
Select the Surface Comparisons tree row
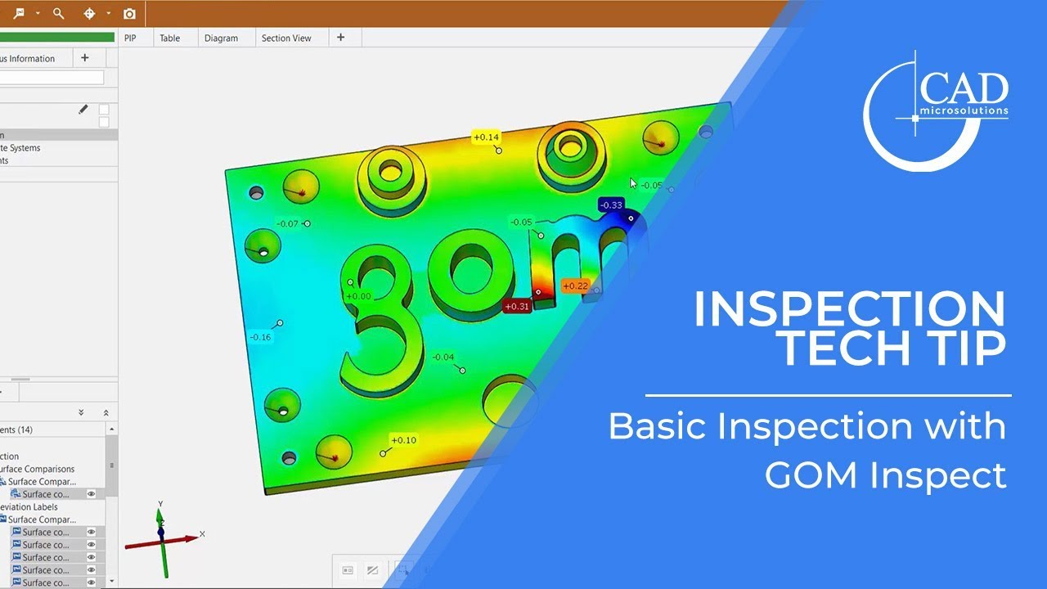(38, 469)
